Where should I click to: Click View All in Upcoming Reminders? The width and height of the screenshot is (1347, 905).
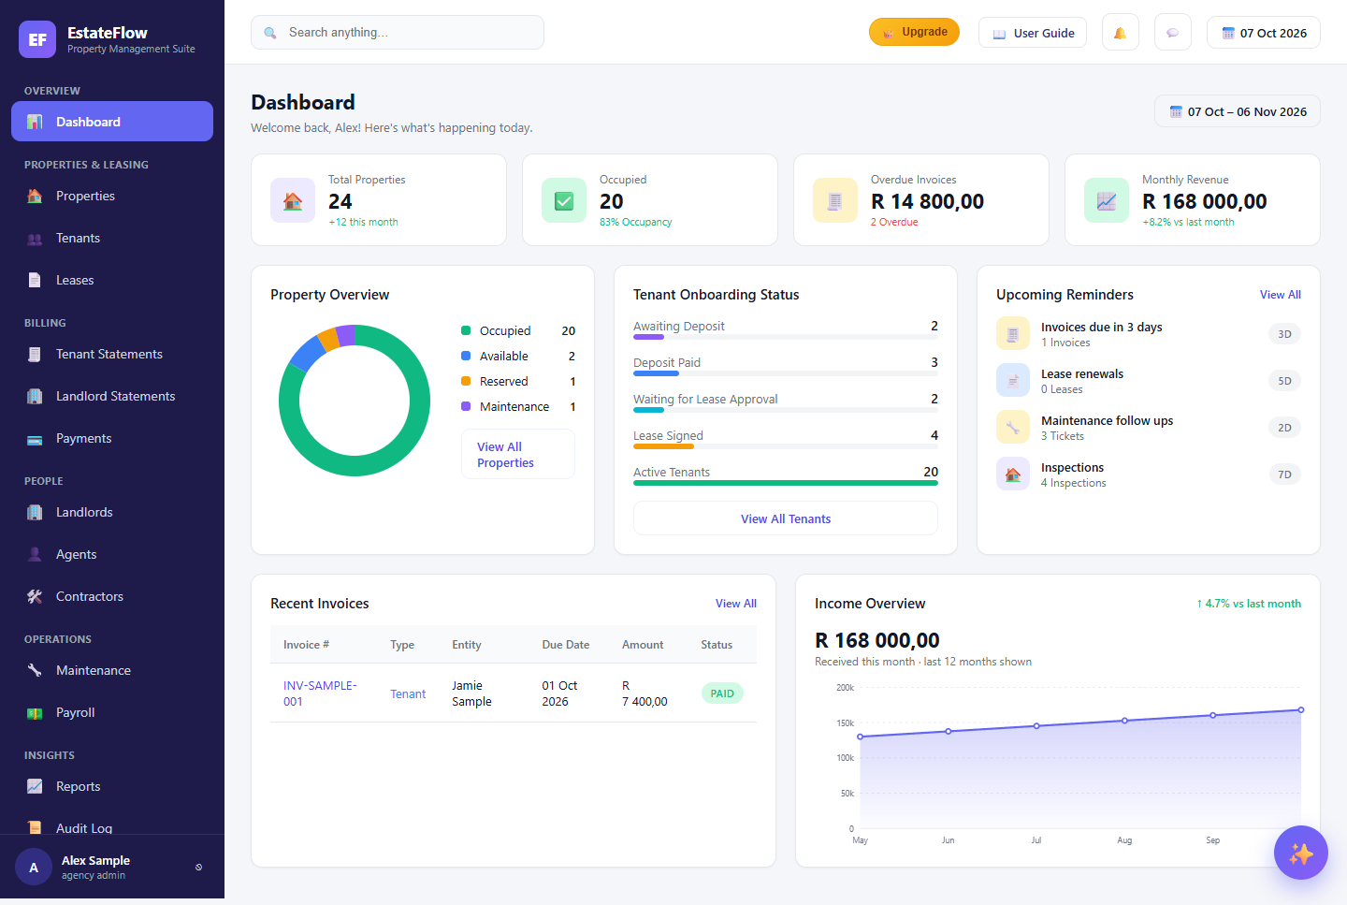[x=1281, y=295]
